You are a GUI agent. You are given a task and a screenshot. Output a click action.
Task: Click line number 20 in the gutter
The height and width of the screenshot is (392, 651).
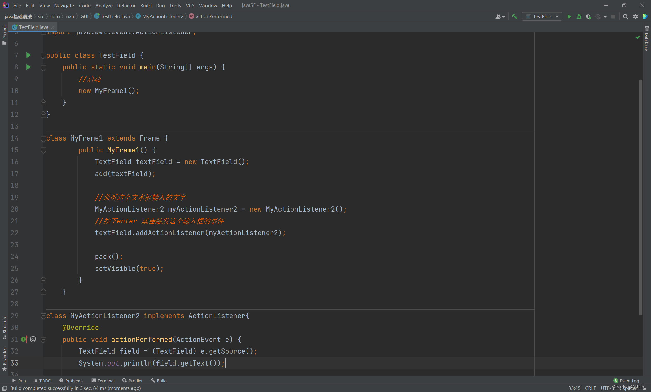pos(14,209)
